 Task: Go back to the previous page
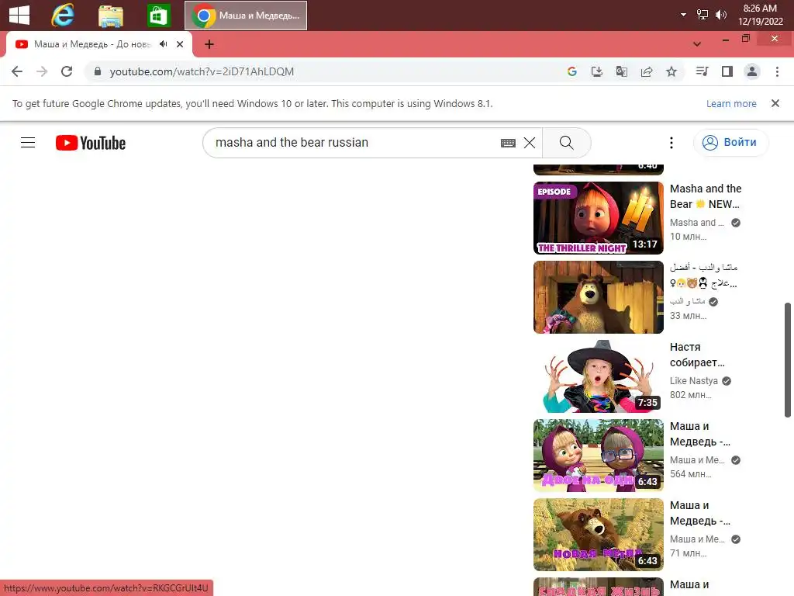(x=17, y=71)
